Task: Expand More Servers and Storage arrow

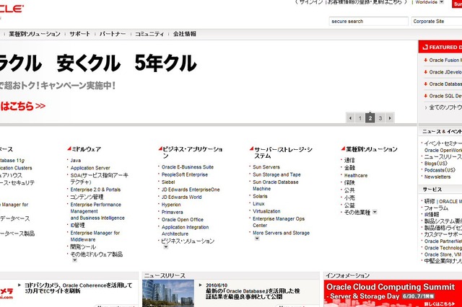Action: [x=257, y=239]
